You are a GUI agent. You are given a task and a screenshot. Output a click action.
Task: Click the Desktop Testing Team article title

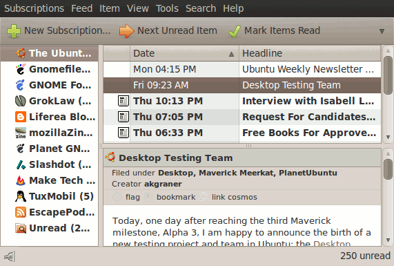[176, 158]
